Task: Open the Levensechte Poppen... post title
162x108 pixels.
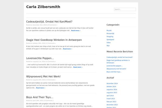Action: [40, 58]
